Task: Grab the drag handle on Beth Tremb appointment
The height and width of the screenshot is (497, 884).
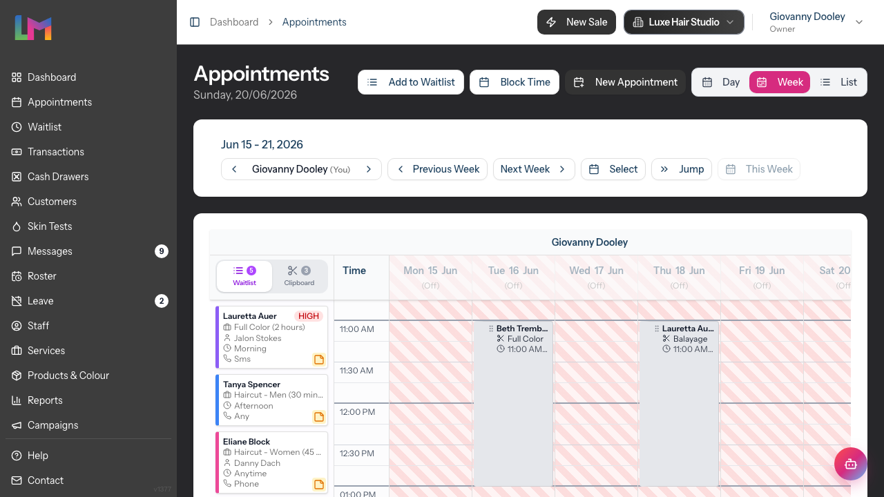Action: (x=491, y=329)
